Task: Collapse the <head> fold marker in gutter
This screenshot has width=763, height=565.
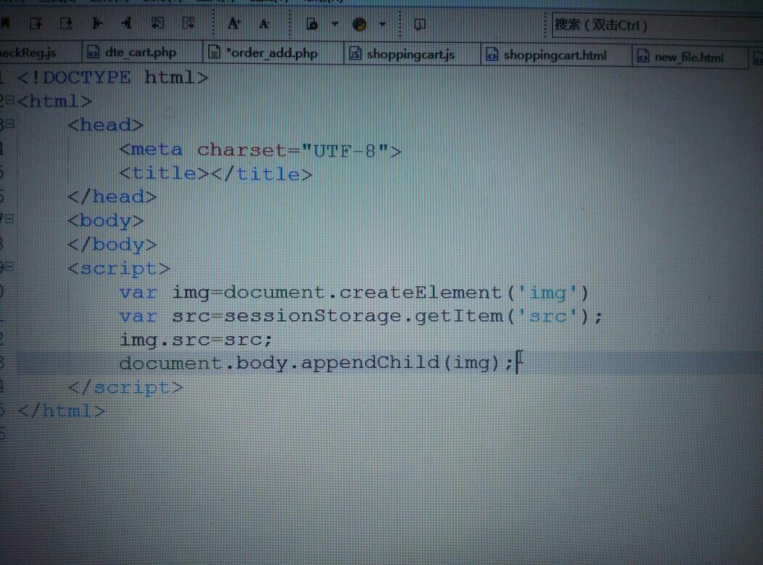Action: 9,125
